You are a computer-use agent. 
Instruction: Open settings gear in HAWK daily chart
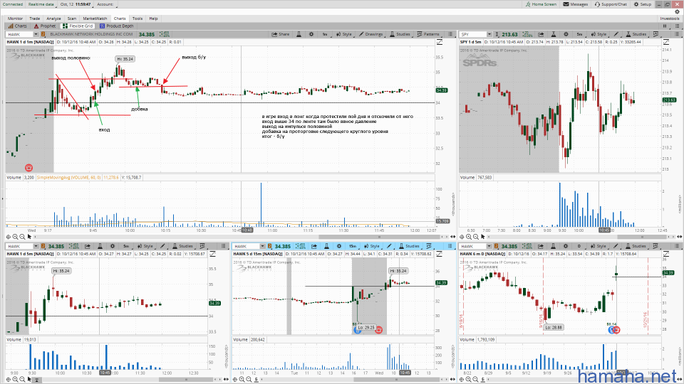click(x=565, y=247)
